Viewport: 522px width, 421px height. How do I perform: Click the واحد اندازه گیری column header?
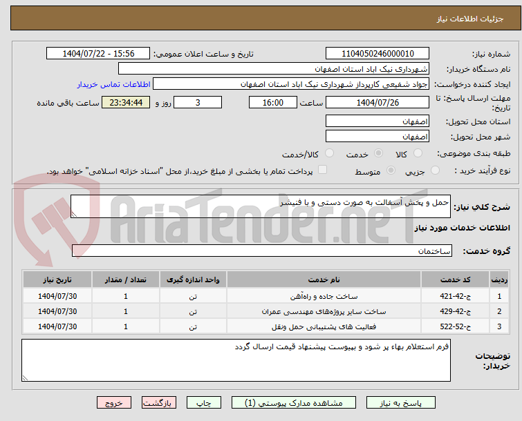point(193,280)
